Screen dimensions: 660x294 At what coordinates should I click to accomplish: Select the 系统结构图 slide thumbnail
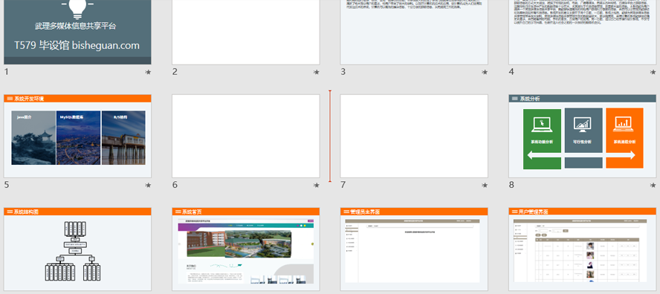pos(77,249)
